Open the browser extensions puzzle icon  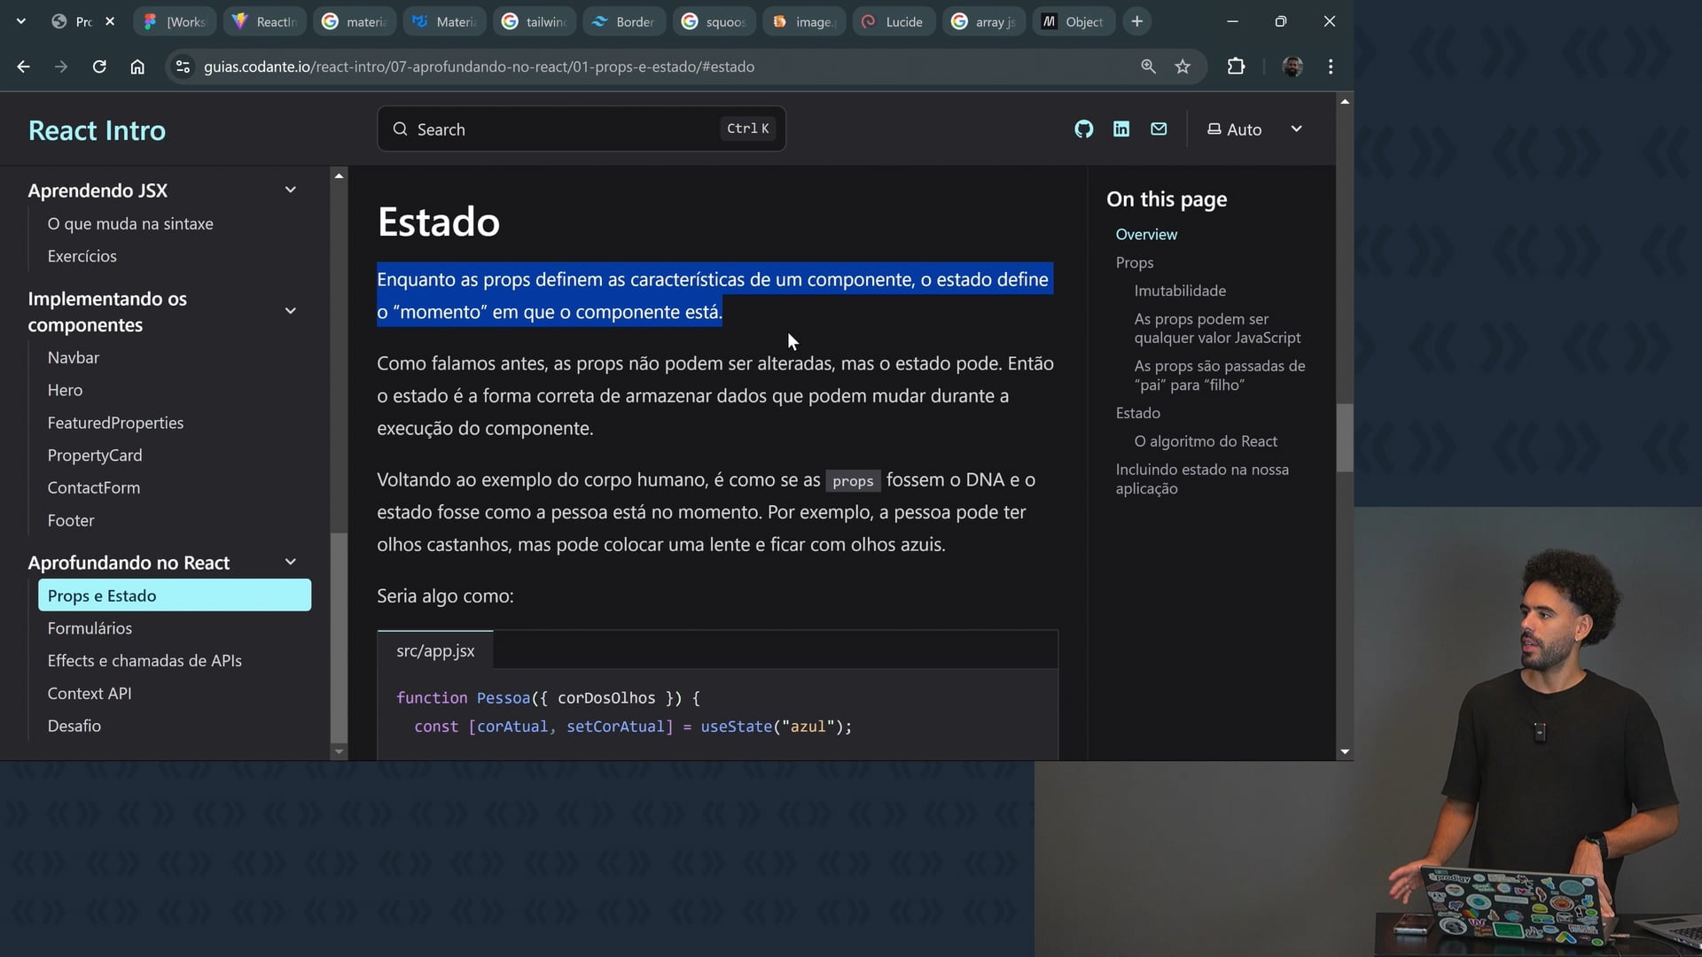pos(1236,66)
